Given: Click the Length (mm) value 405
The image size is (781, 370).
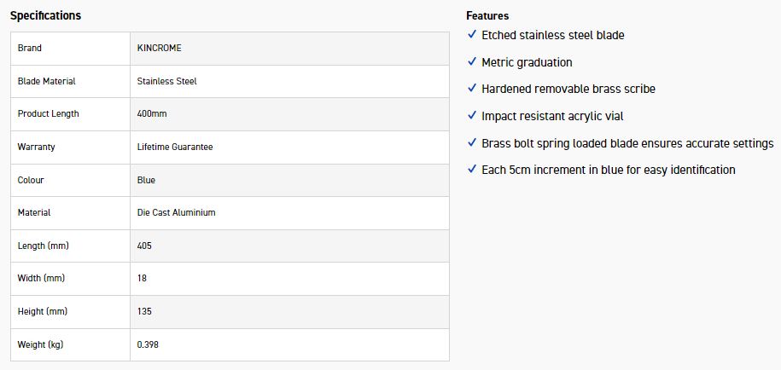Looking at the screenshot, I should point(144,246).
